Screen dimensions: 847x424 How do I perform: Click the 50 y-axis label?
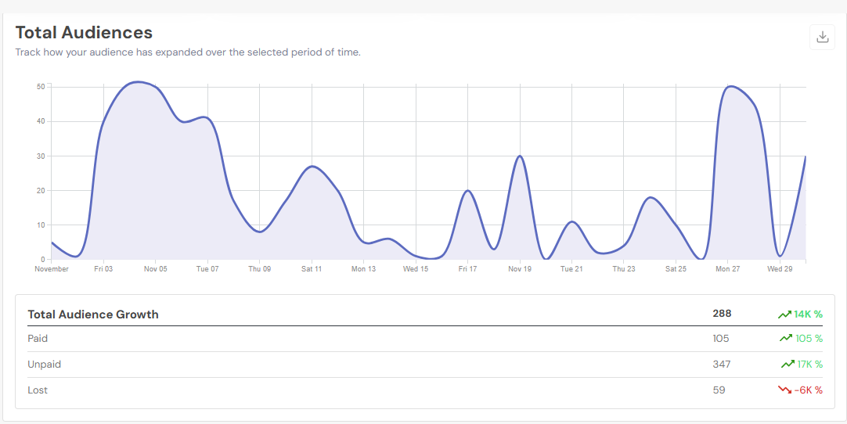click(41, 87)
